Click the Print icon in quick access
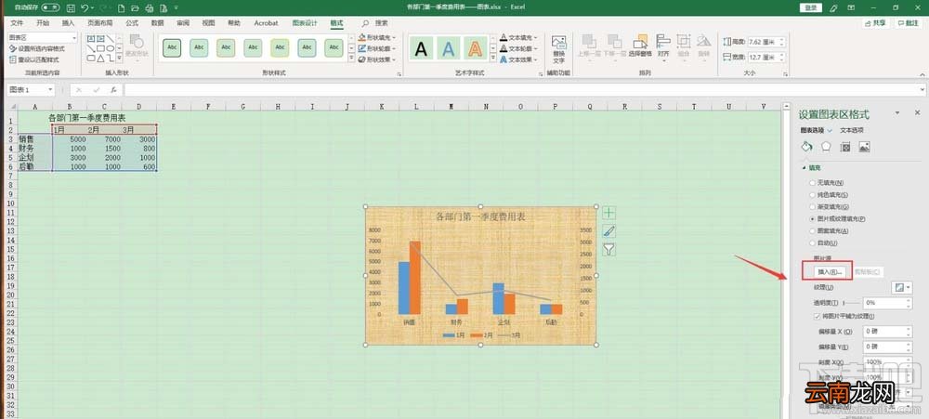 (x=149, y=7)
